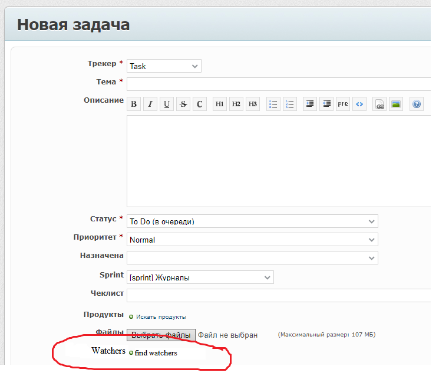
Task: Insert block quote indent
Action: point(310,104)
